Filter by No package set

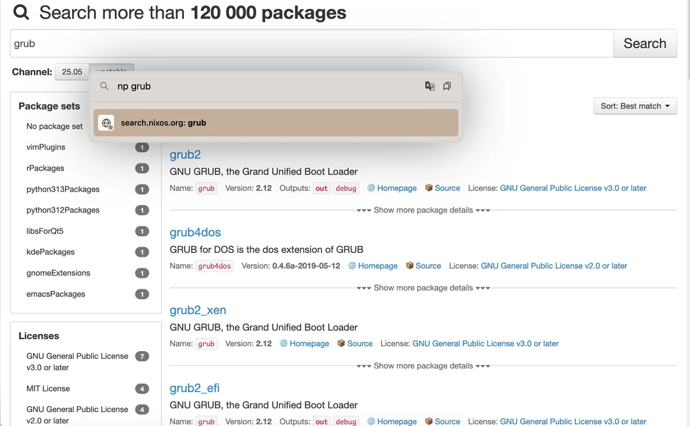coord(54,126)
